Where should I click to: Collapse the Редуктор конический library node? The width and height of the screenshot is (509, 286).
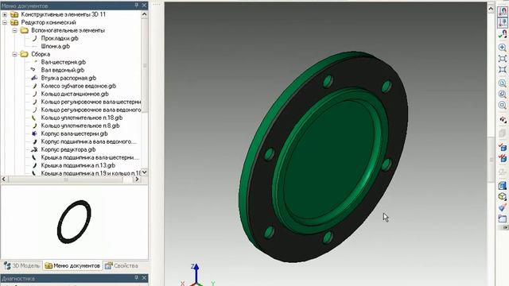point(5,22)
